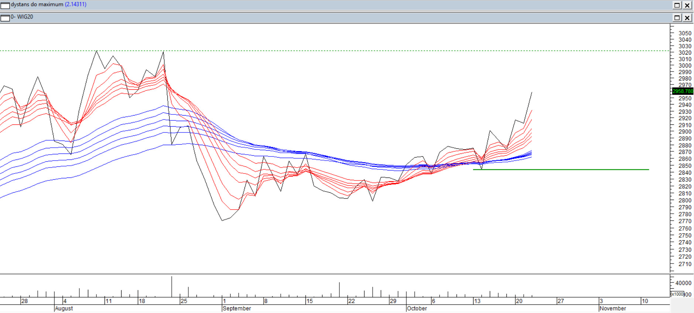This screenshot has width=694, height=313.
Task: Click the 2710 price scale label
Action: (685, 264)
